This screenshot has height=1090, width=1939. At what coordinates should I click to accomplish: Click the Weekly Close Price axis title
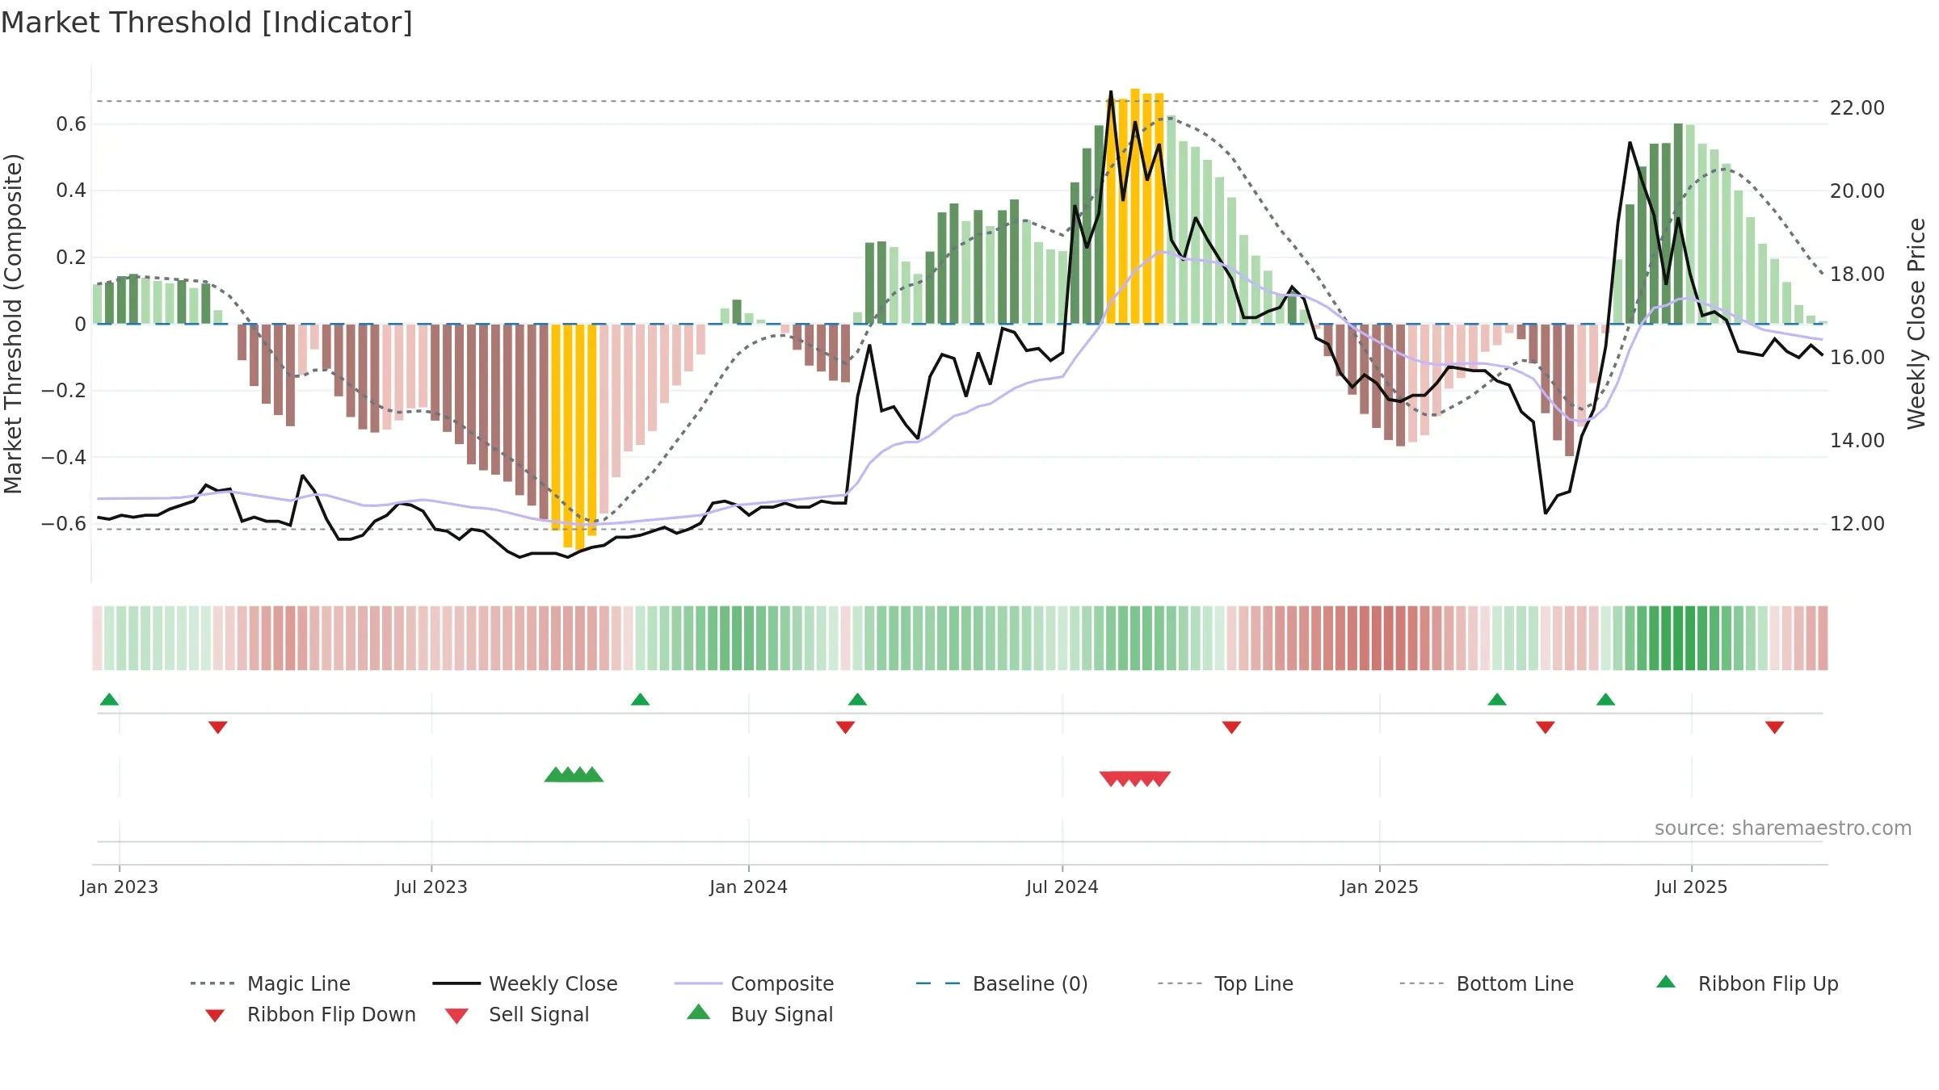[x=1916, y=323]
